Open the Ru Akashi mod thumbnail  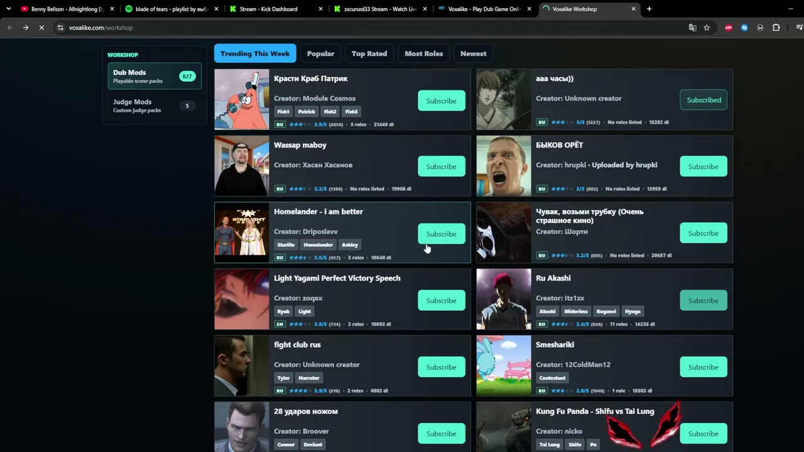pyautogui.click(x=504, y=299)
